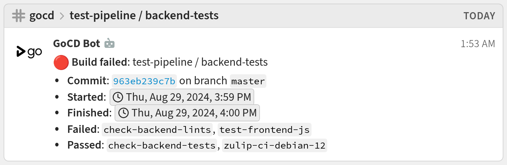
Task: Click the check-backend-lints failed job label
Action: tap(158, 130)
